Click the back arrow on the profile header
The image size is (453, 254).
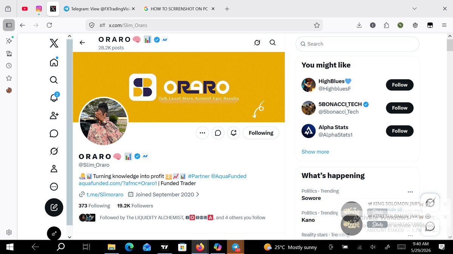[x=82, y=43]
